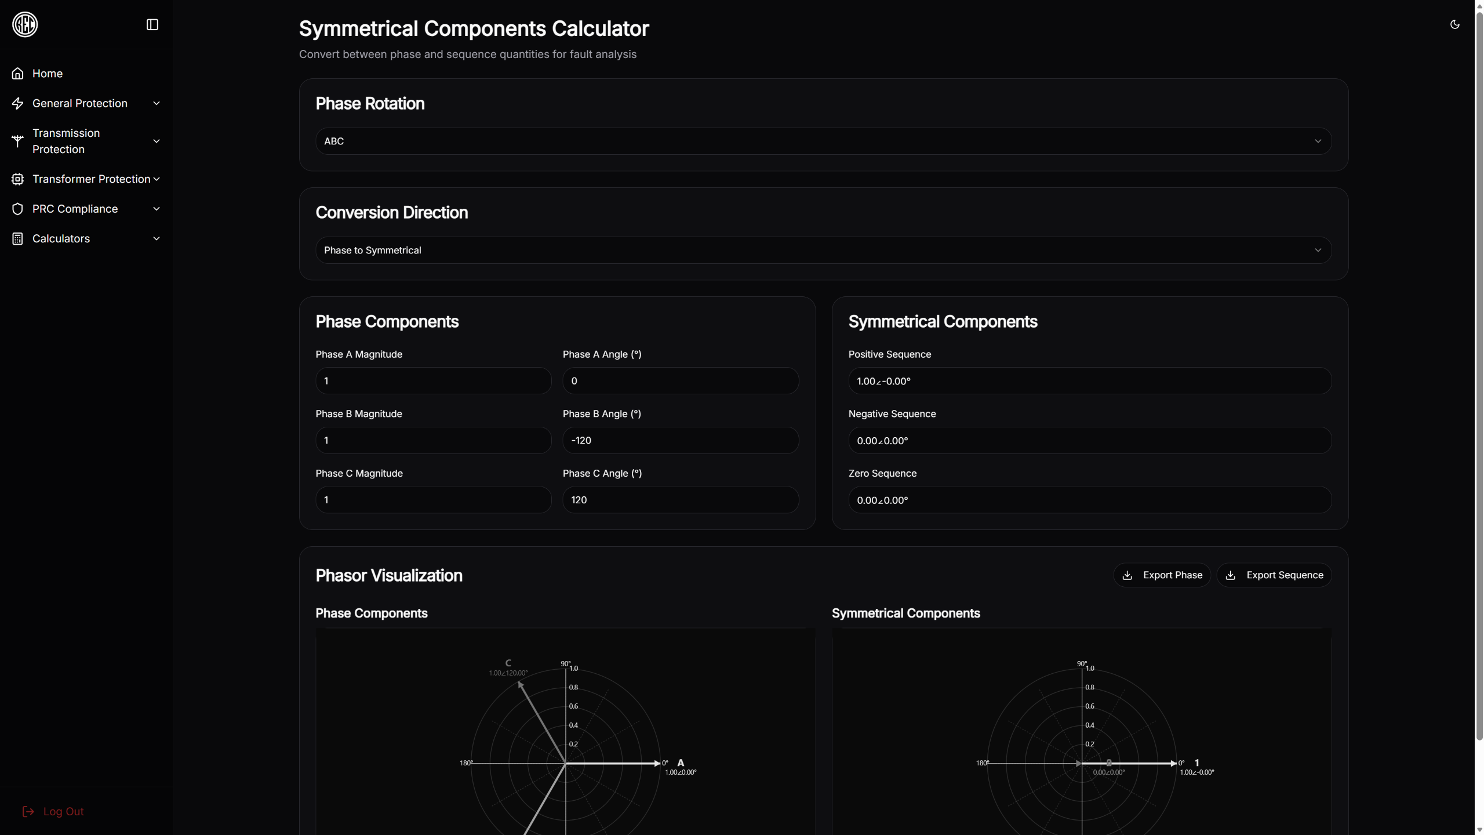The height and width of the screenshot is (835, 1484).
Task: Click the Log Out exit icon
Action: [28, 811]
